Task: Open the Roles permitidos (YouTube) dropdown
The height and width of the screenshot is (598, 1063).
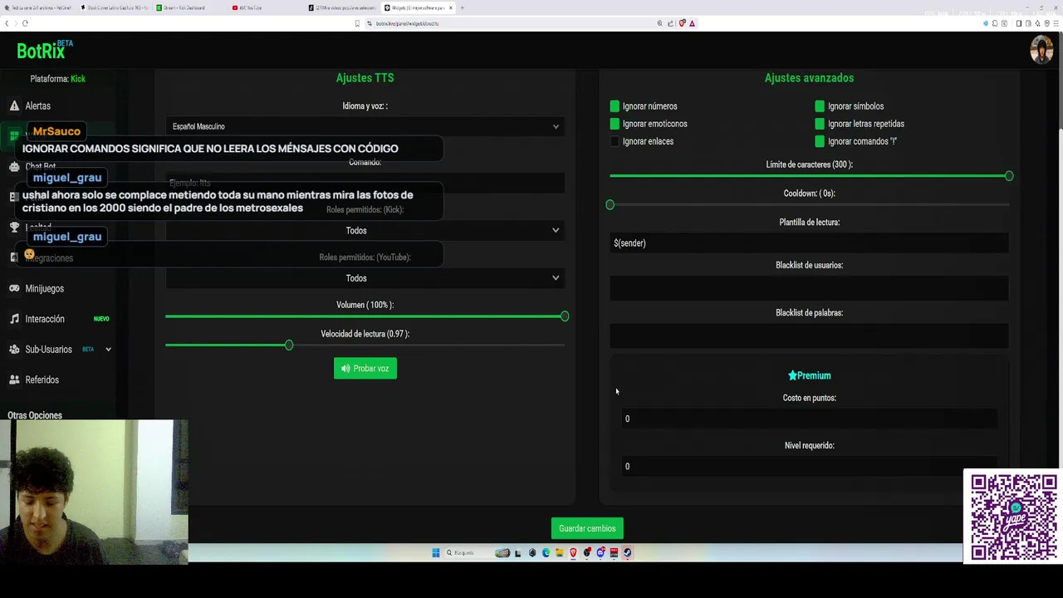Action: (365, 278)
